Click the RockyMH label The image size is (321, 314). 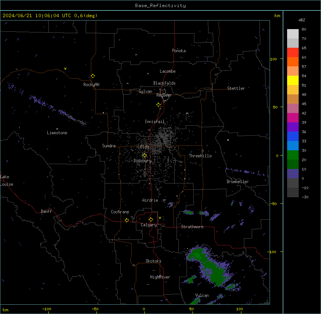click(x=91, y=85)
